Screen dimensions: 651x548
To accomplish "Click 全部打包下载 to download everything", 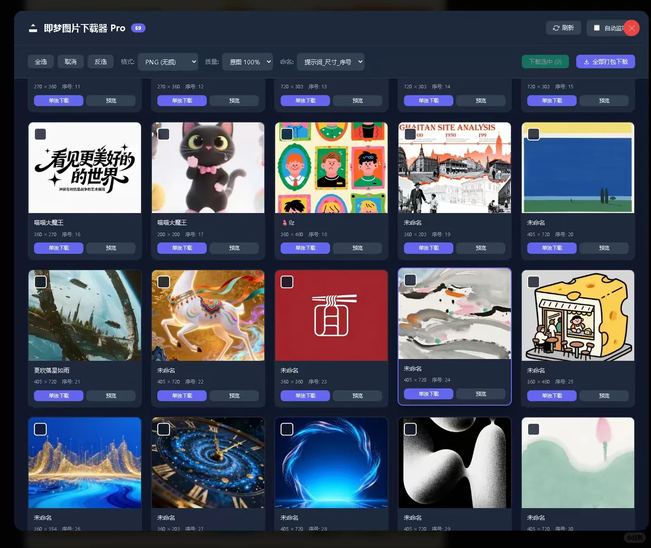I will [605, 62].
